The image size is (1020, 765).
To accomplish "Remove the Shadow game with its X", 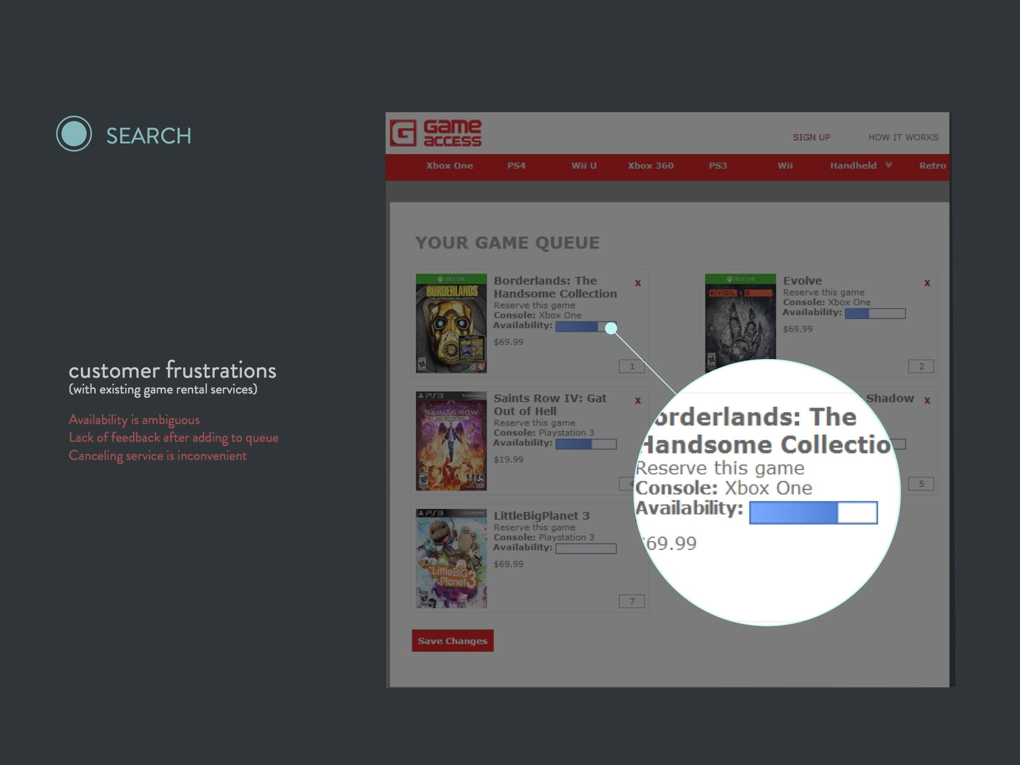I will [927, 401].
